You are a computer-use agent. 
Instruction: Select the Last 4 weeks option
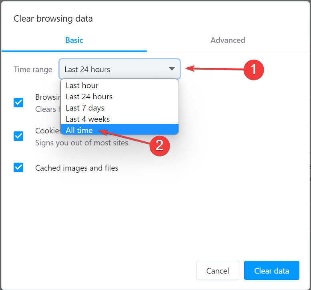click(x=88, y=119)
